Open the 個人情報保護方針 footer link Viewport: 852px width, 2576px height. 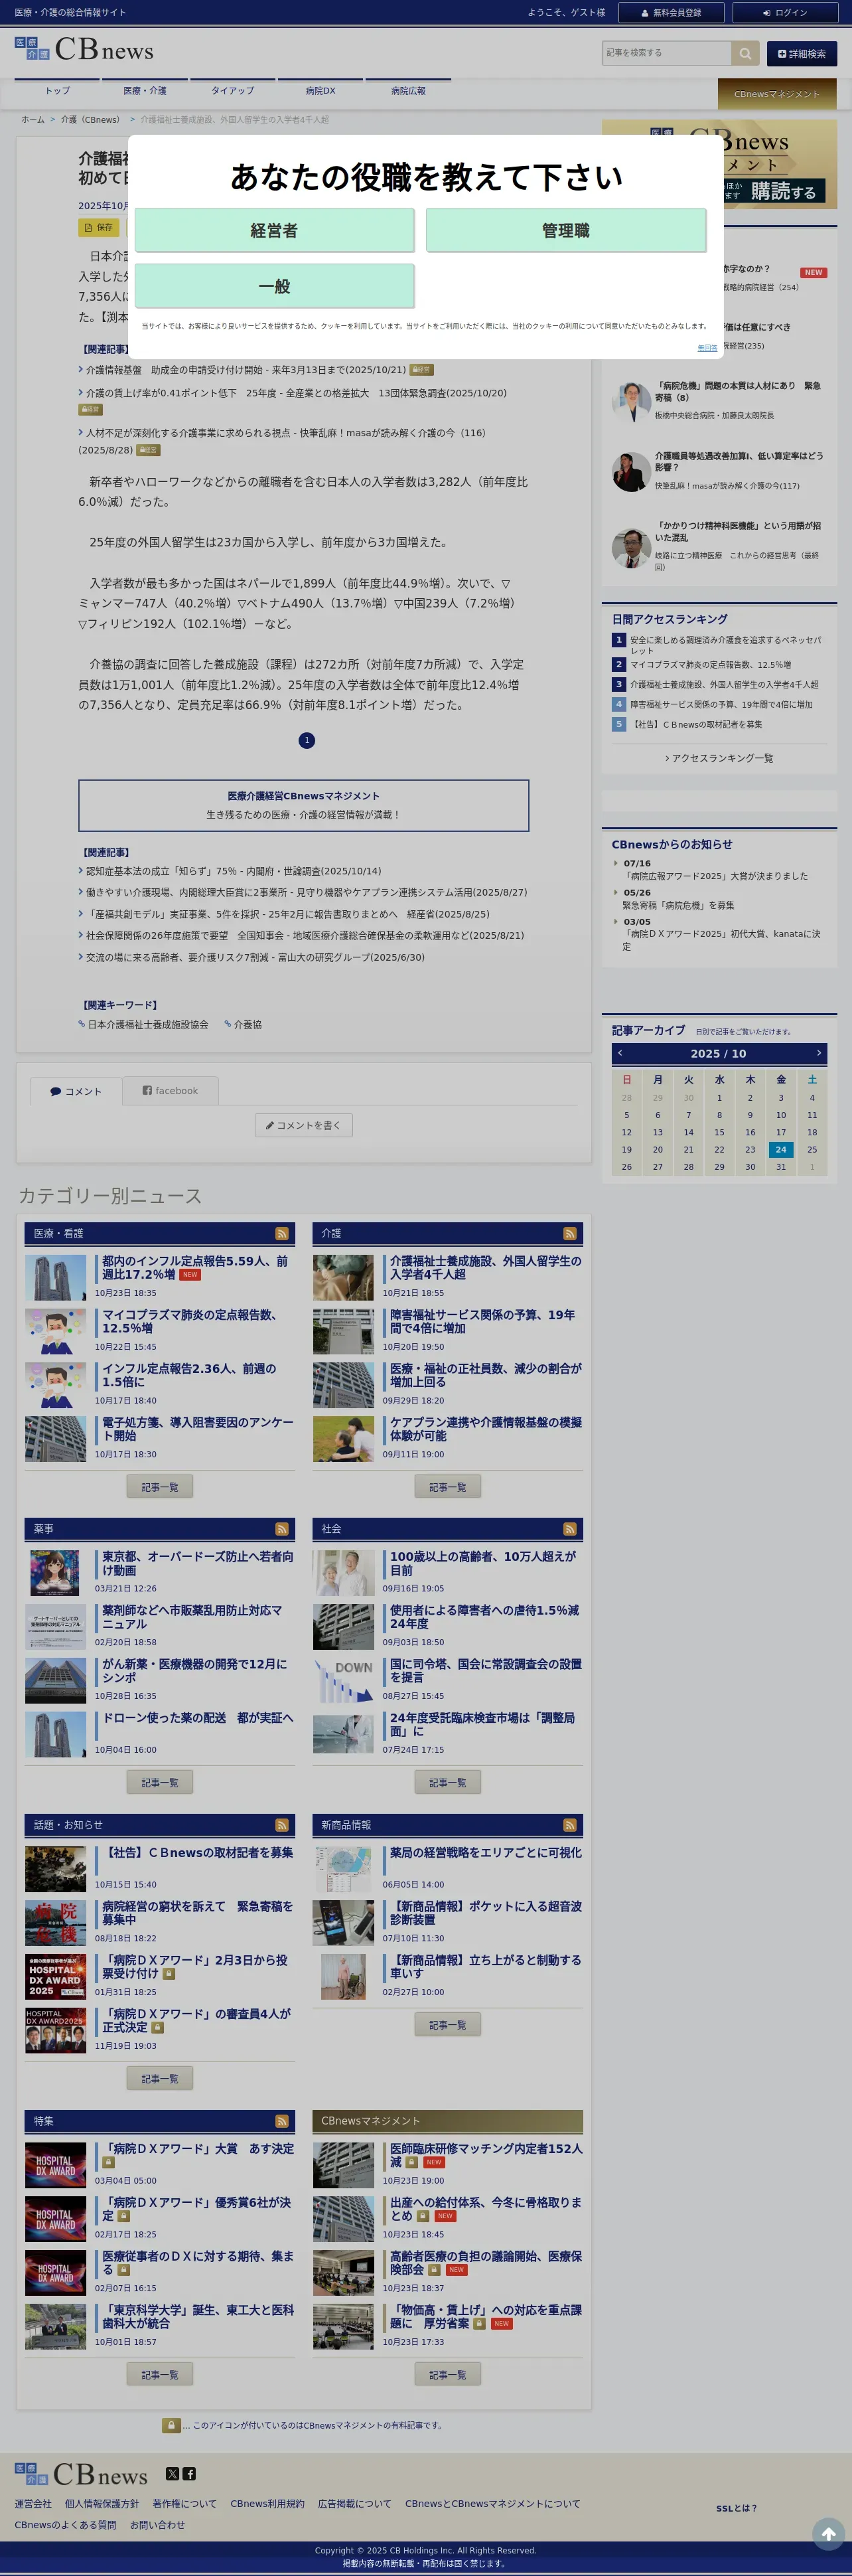pyautogui.click(x=102, y=2504)
